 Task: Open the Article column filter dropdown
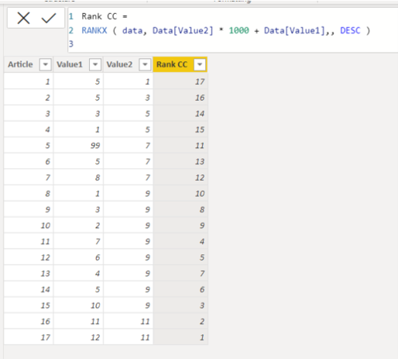(x=45, y=64)
